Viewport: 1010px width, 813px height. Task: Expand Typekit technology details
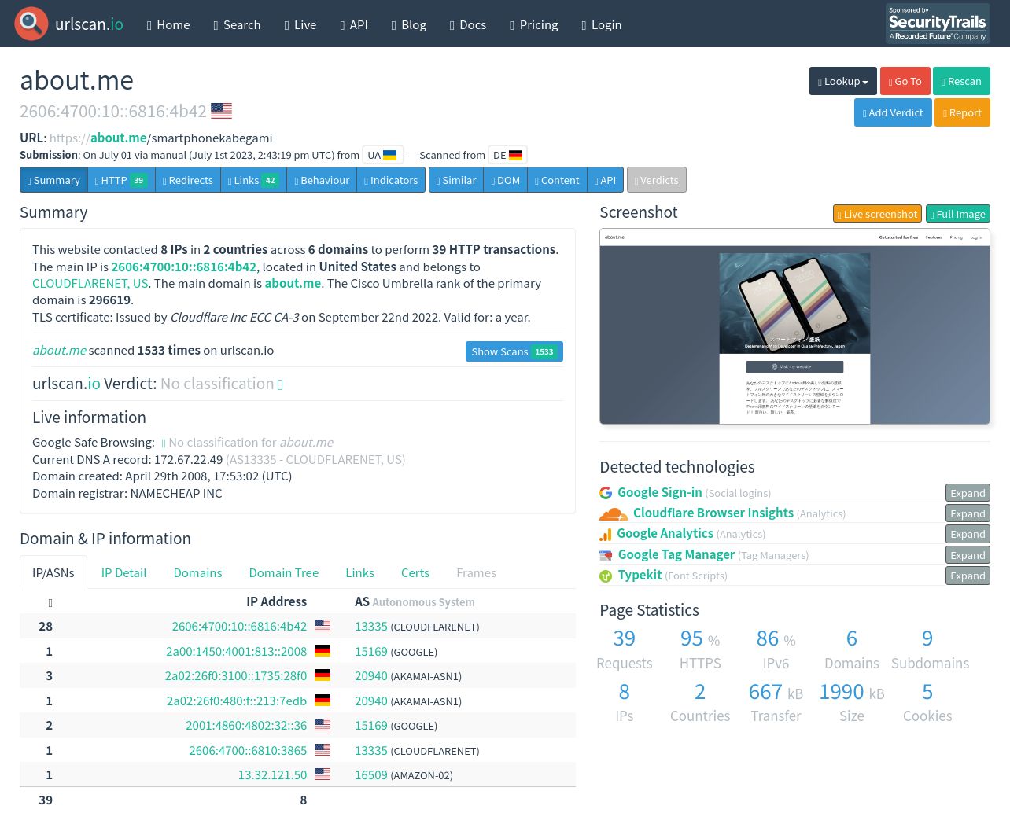pyautogui.click(x=968, y=576)
